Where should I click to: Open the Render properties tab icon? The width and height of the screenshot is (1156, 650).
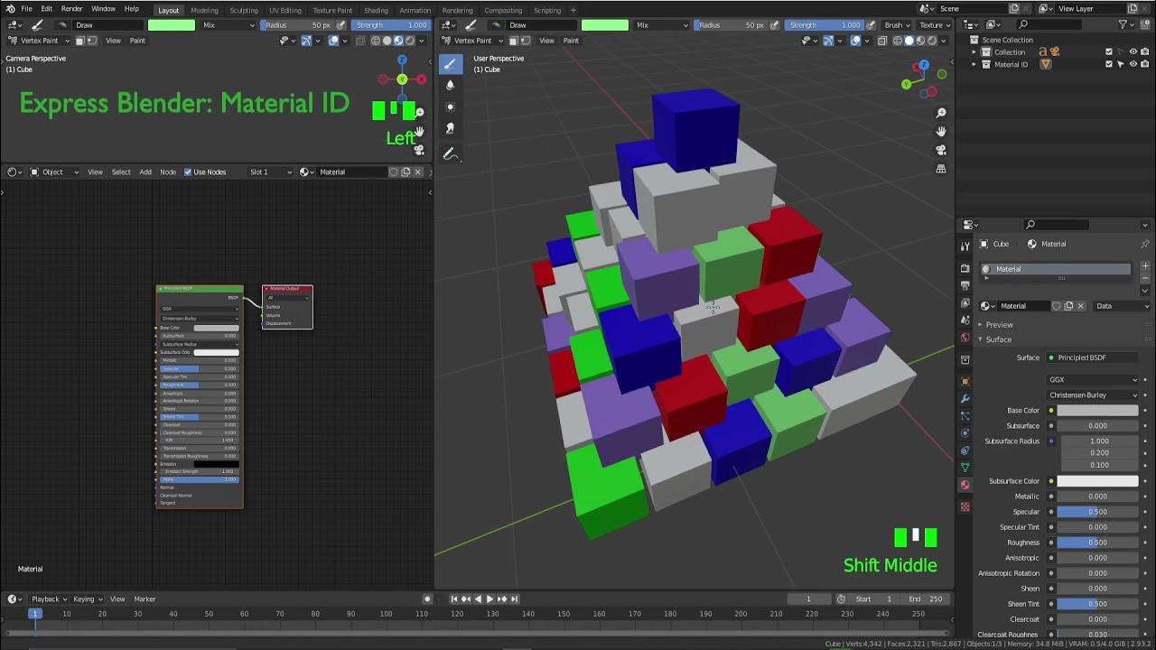click(x=965, y=270)
